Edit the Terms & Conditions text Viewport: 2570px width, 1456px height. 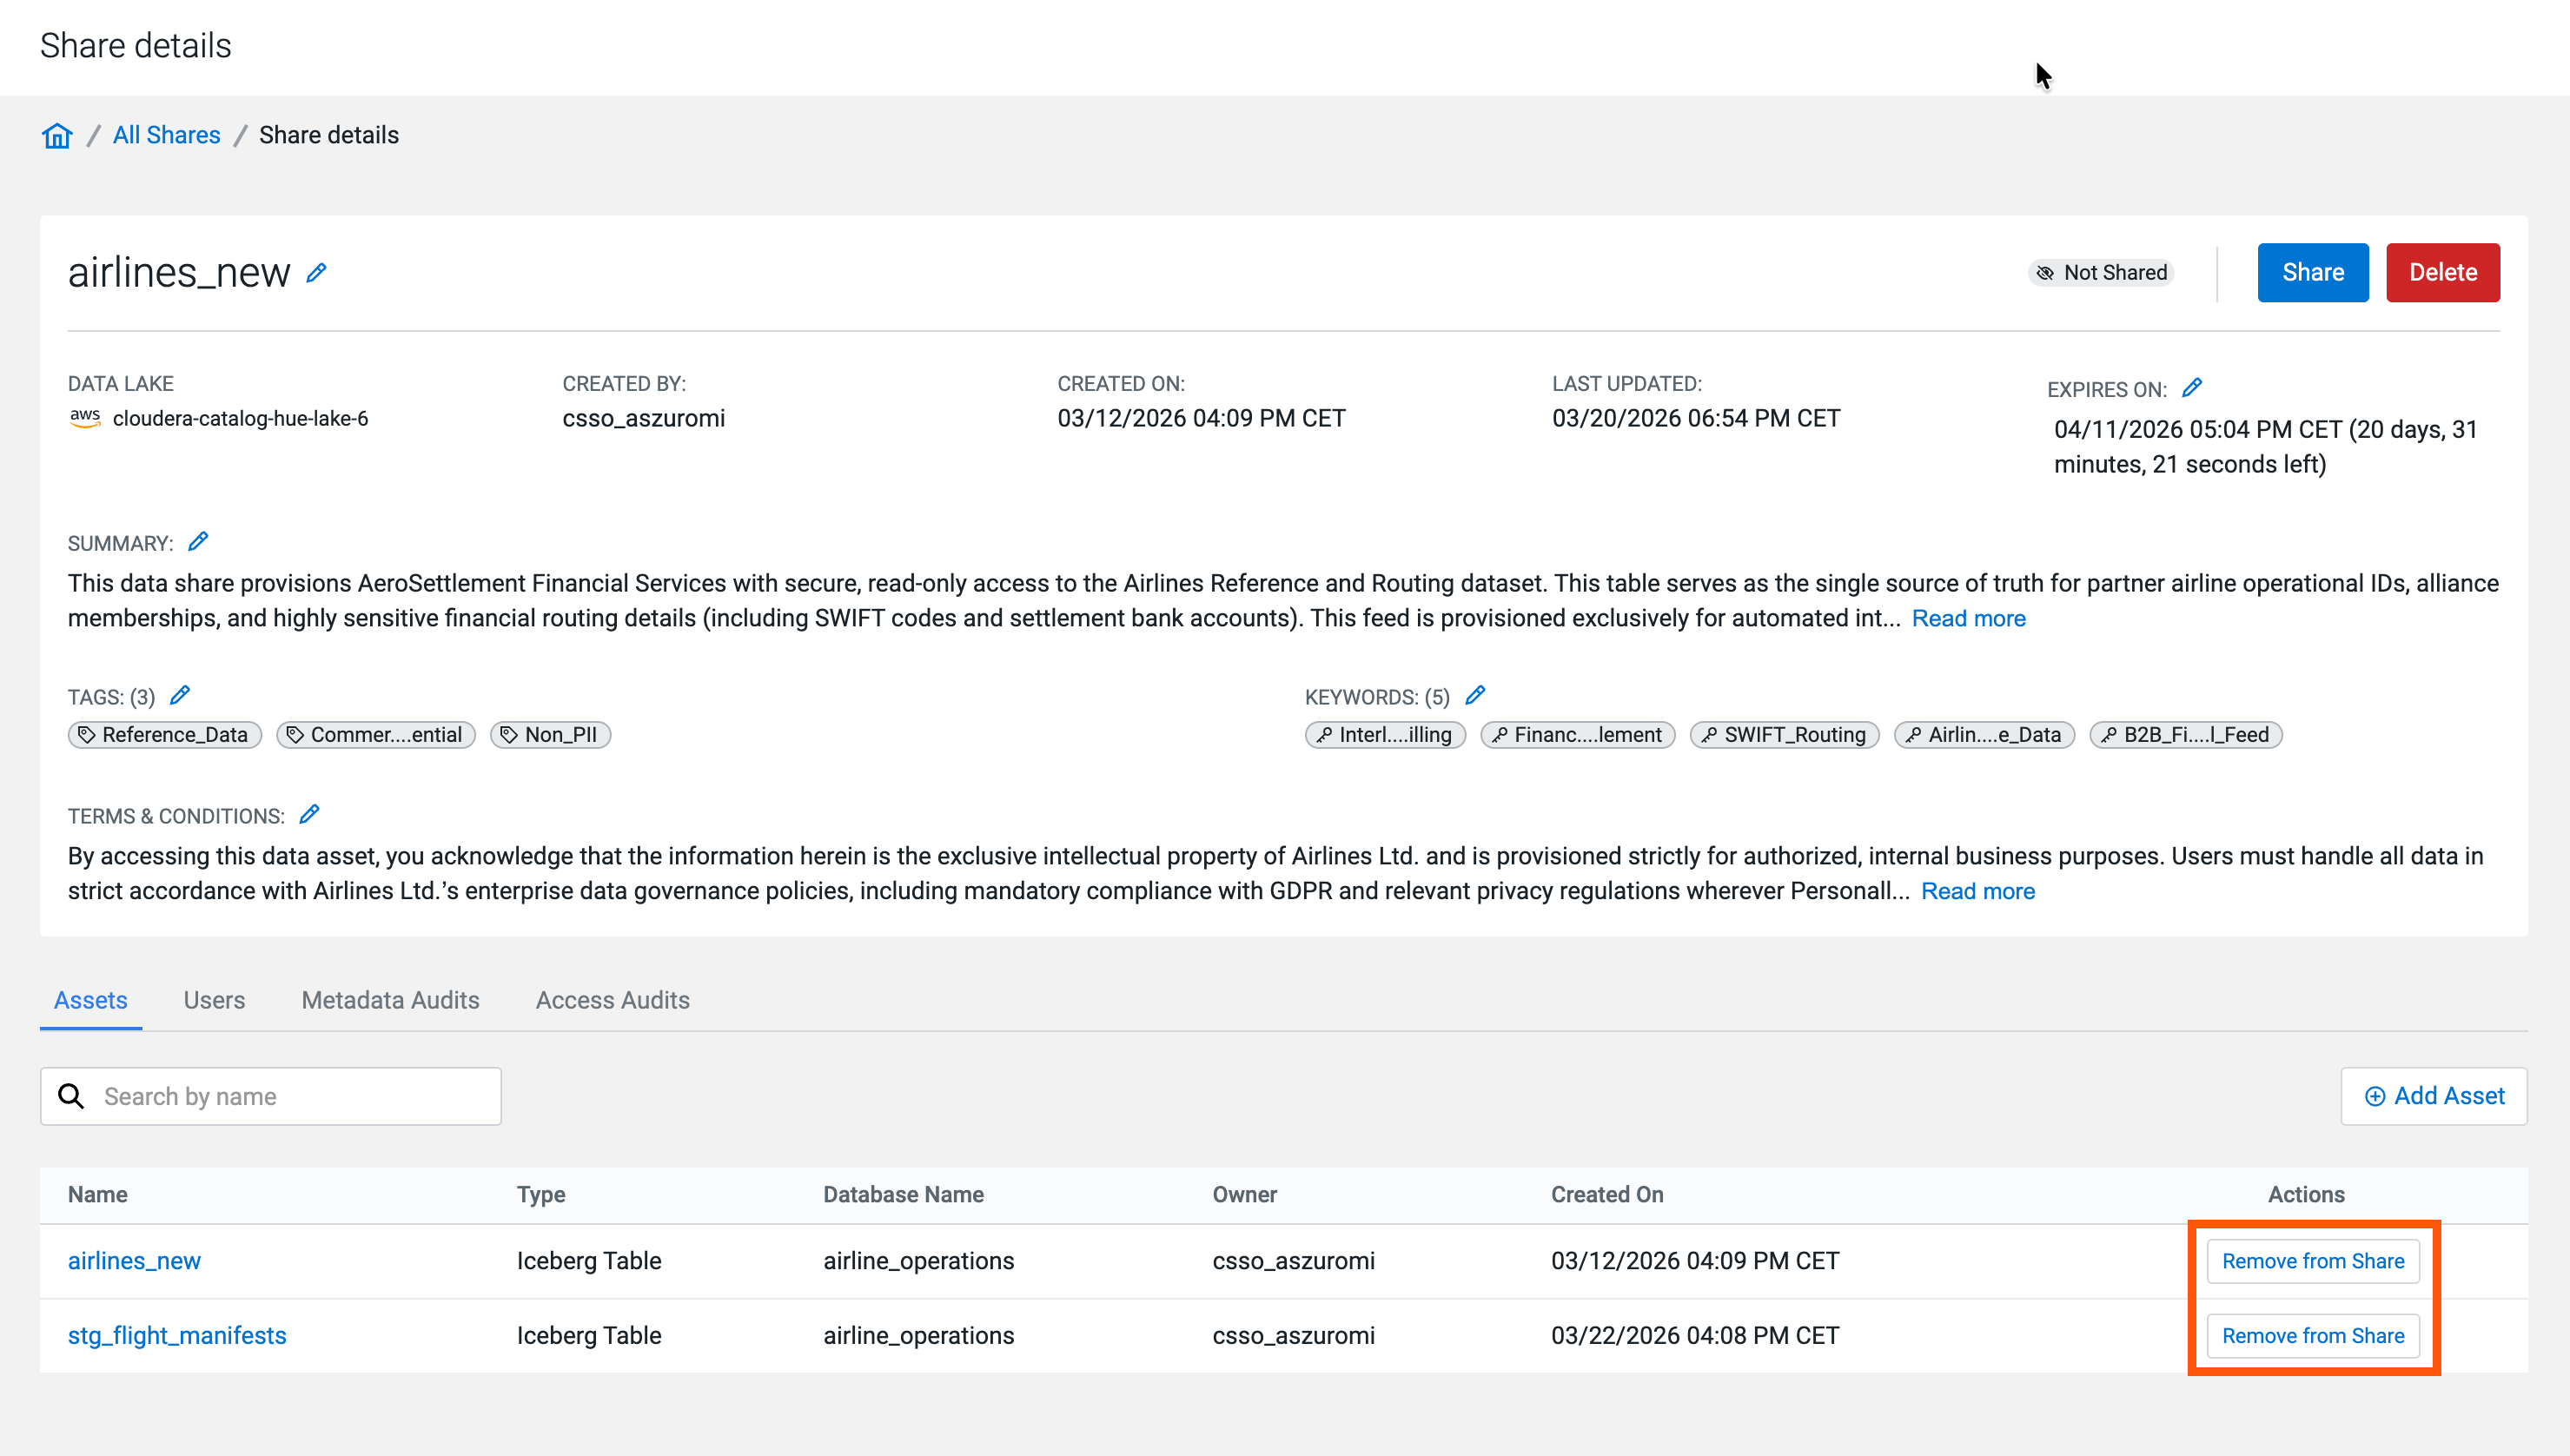pos(310,815)
